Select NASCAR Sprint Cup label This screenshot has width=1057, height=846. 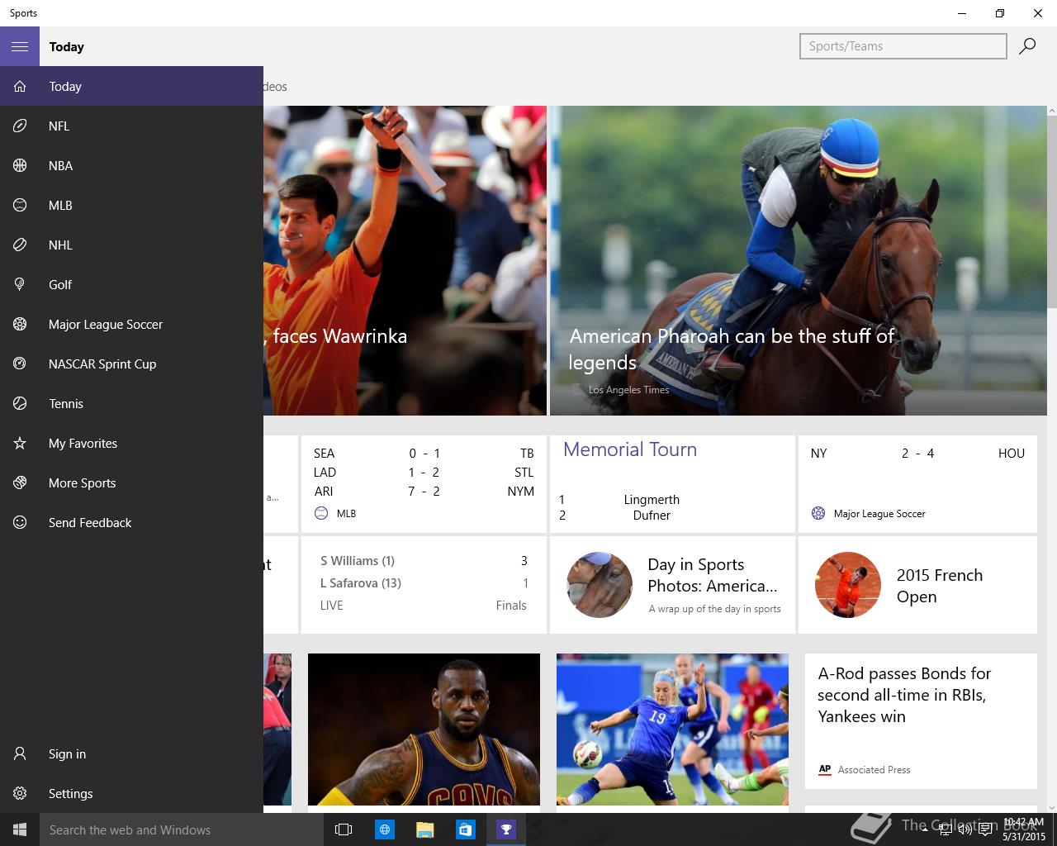tap(102, 364)
